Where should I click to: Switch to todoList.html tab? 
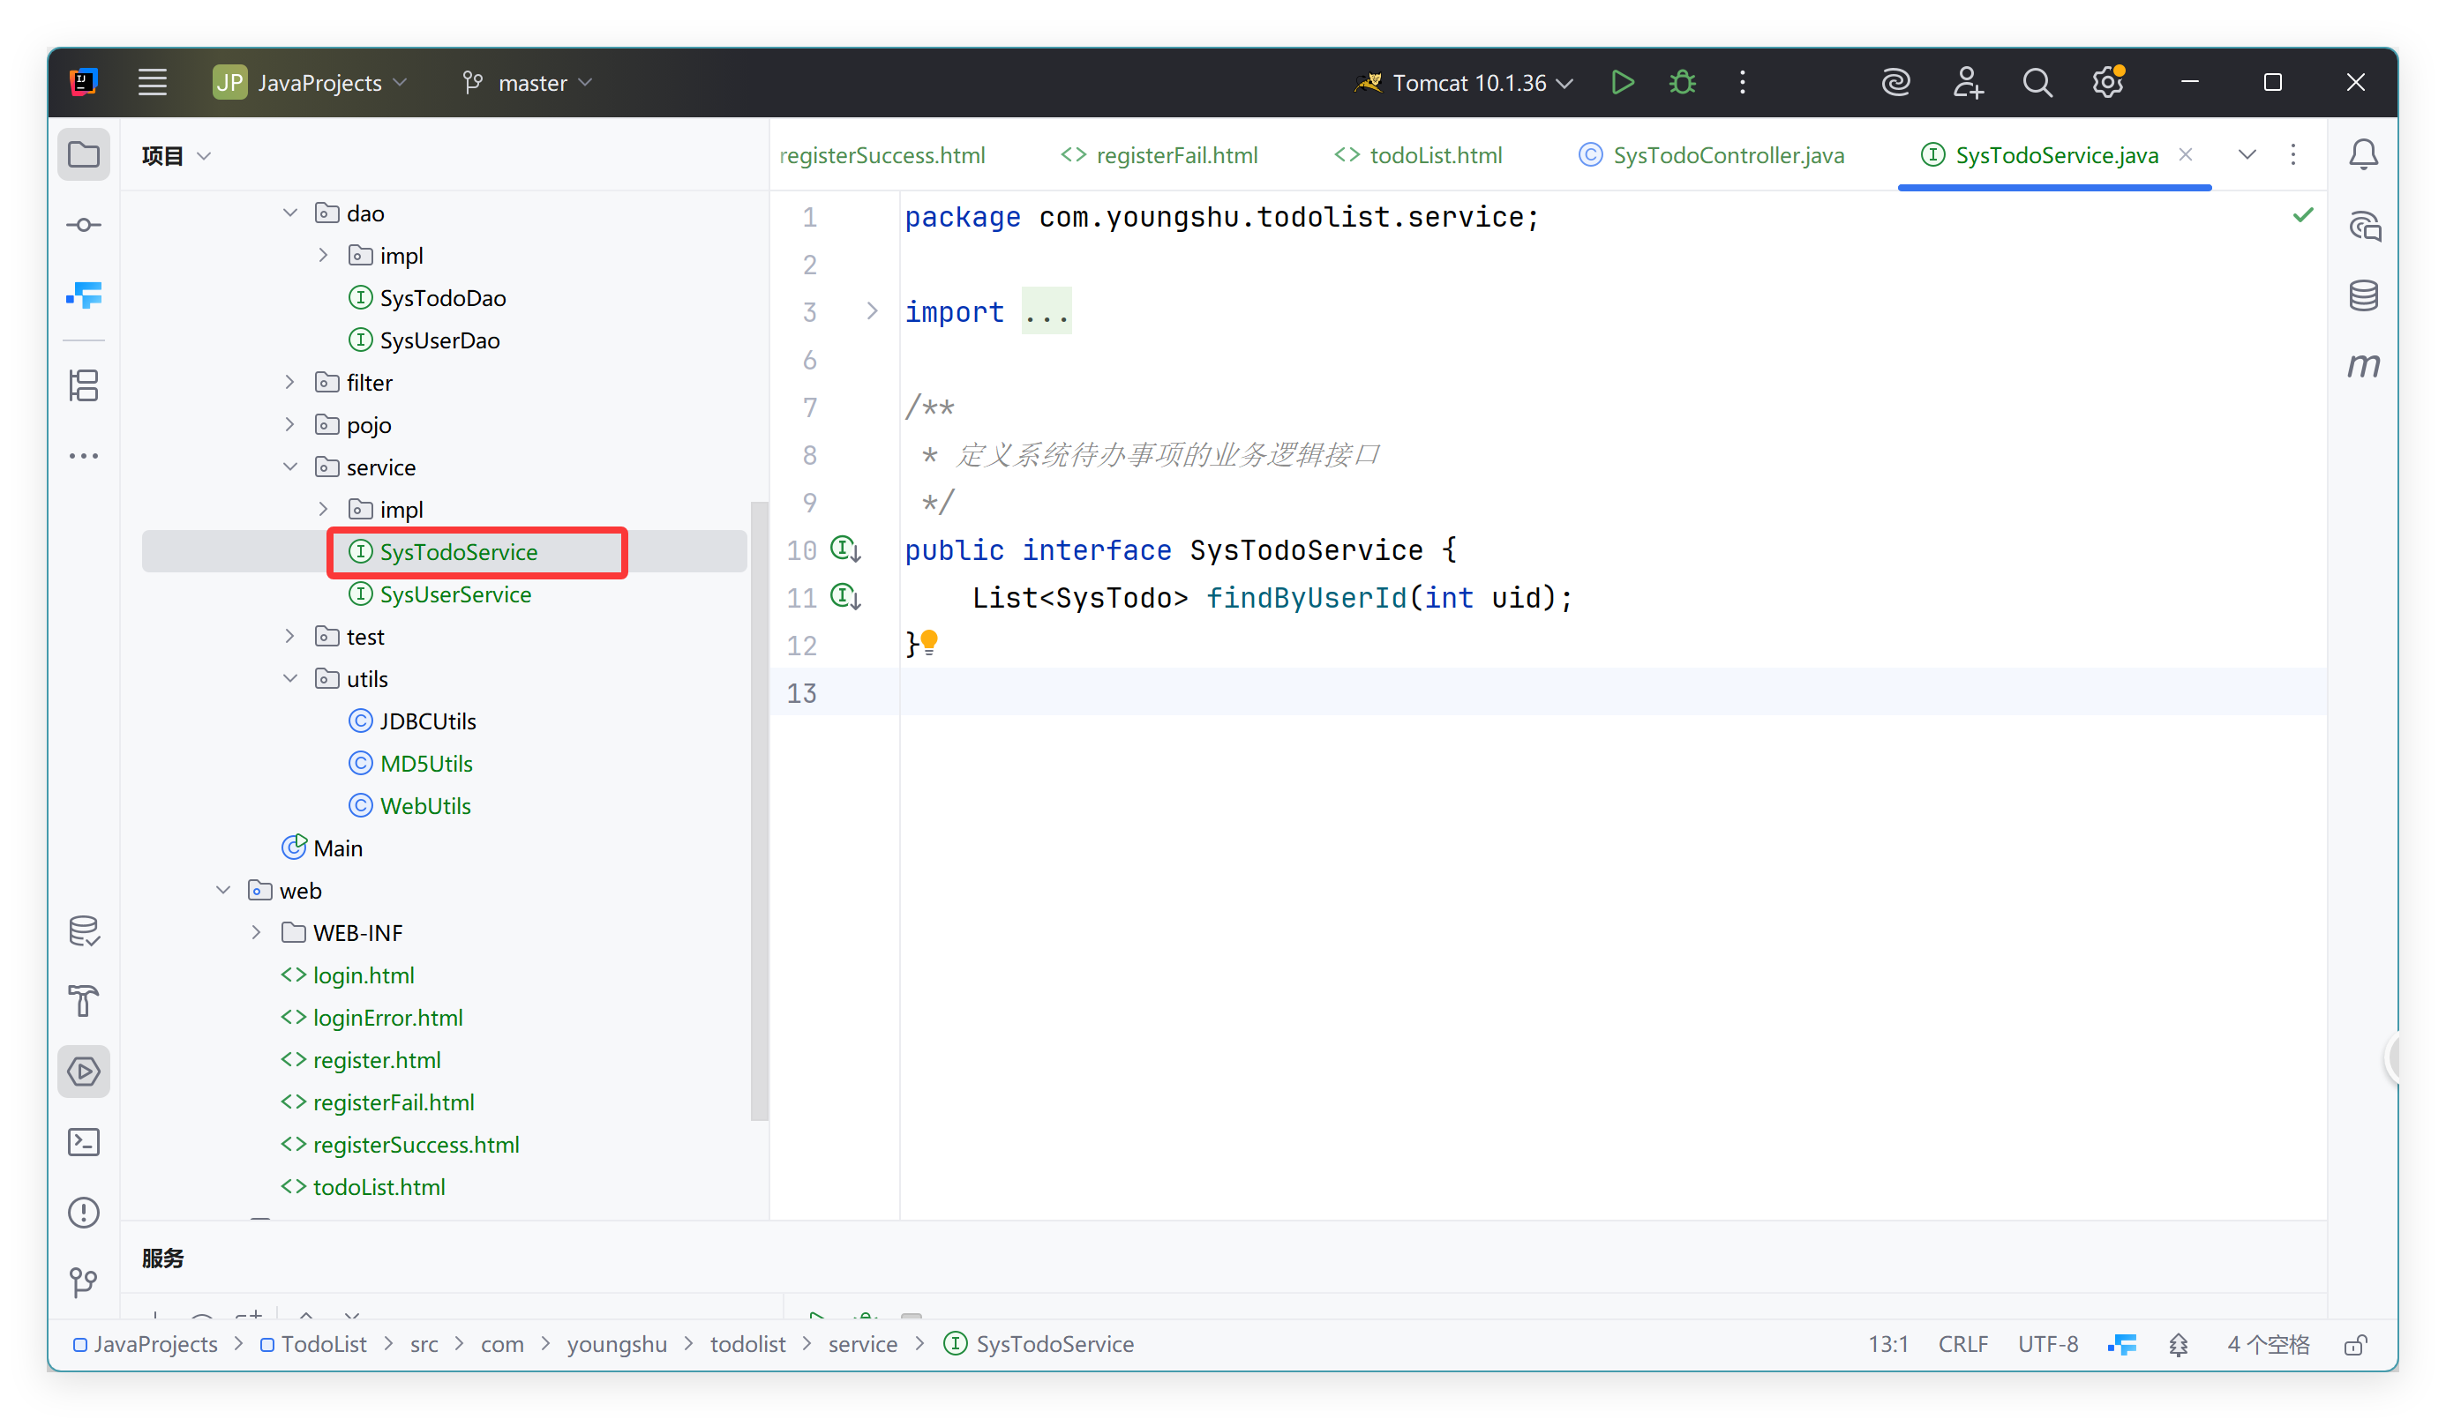click(x=1418, y=155)
